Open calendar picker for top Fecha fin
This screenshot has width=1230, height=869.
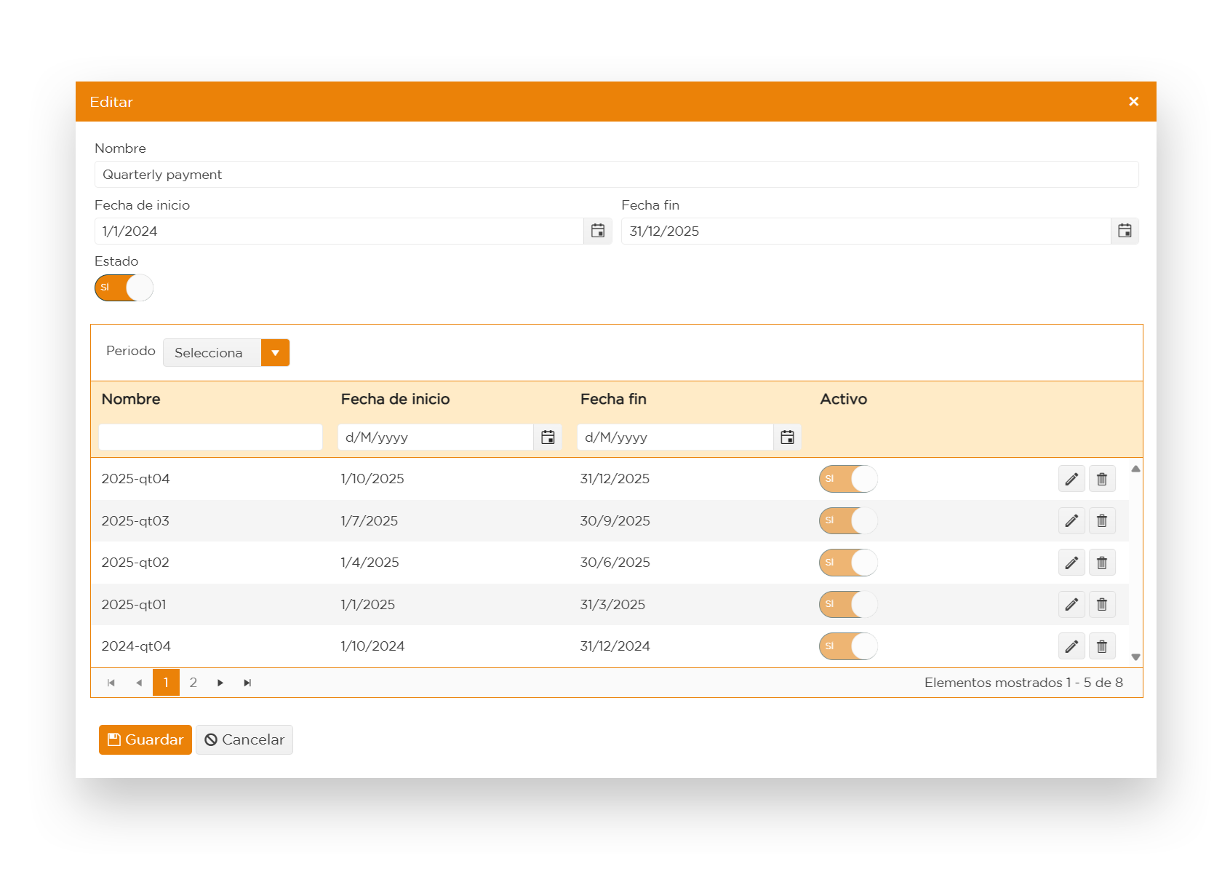point(1125,231)
